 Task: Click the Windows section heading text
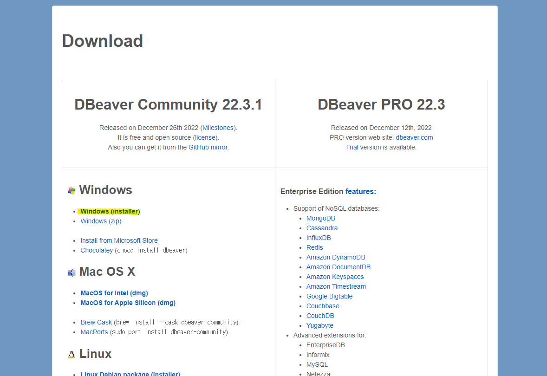pos(106,190)
